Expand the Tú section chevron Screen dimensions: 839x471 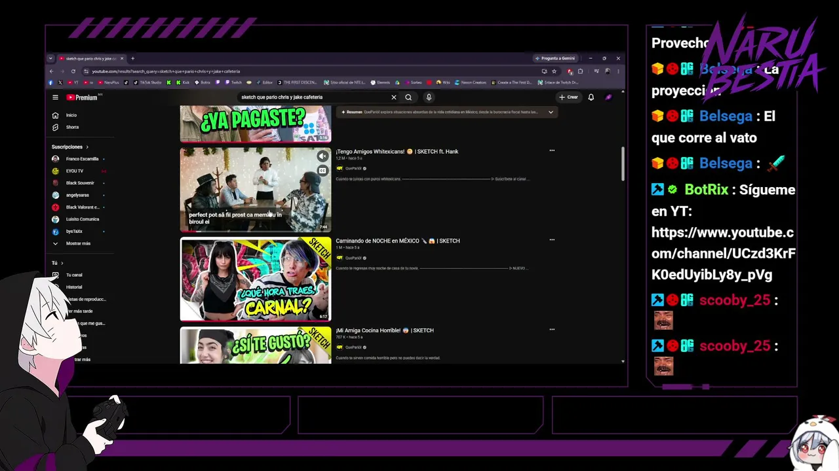coord(62,263)
